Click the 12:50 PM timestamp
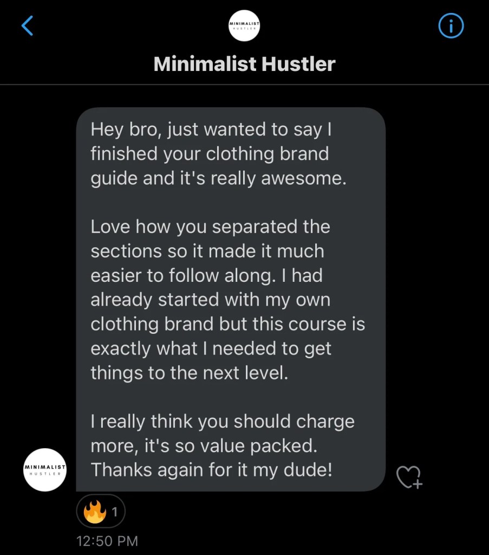 107,540
